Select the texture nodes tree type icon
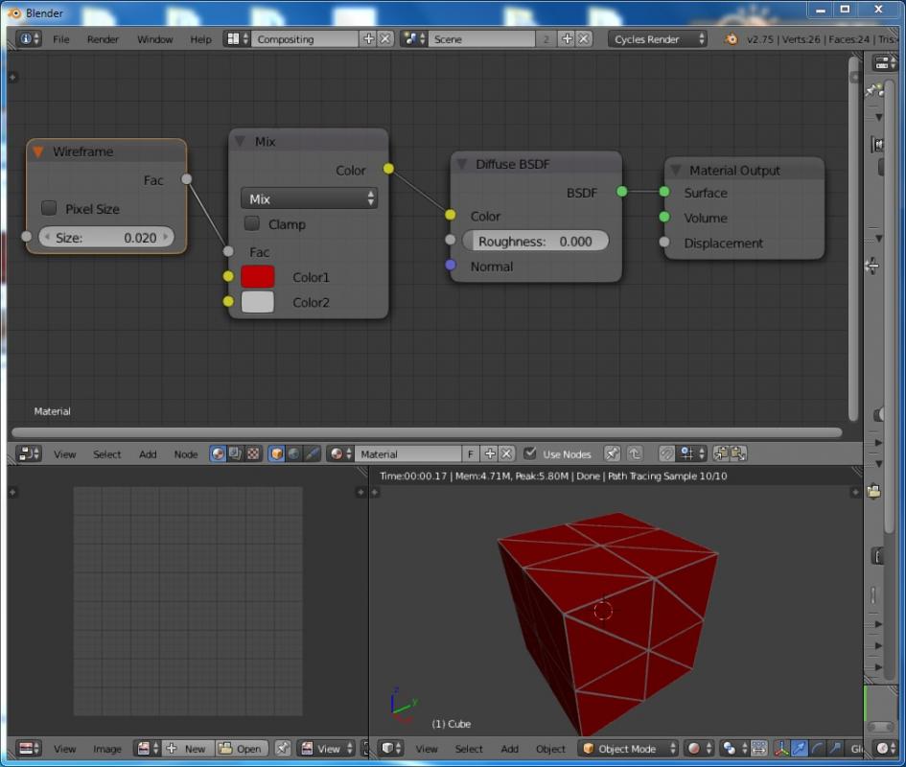Image resolution: width=906 pixels, height=767 pixels. [x=253, y=453]
